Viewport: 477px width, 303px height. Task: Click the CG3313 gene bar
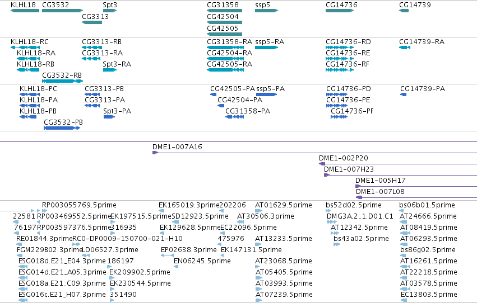92,22
